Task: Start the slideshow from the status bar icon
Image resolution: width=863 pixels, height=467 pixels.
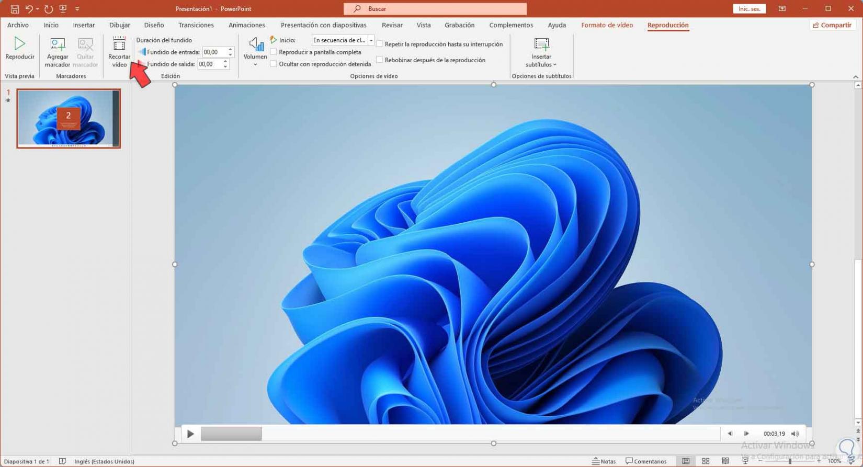Action: (x=745, y=461)
